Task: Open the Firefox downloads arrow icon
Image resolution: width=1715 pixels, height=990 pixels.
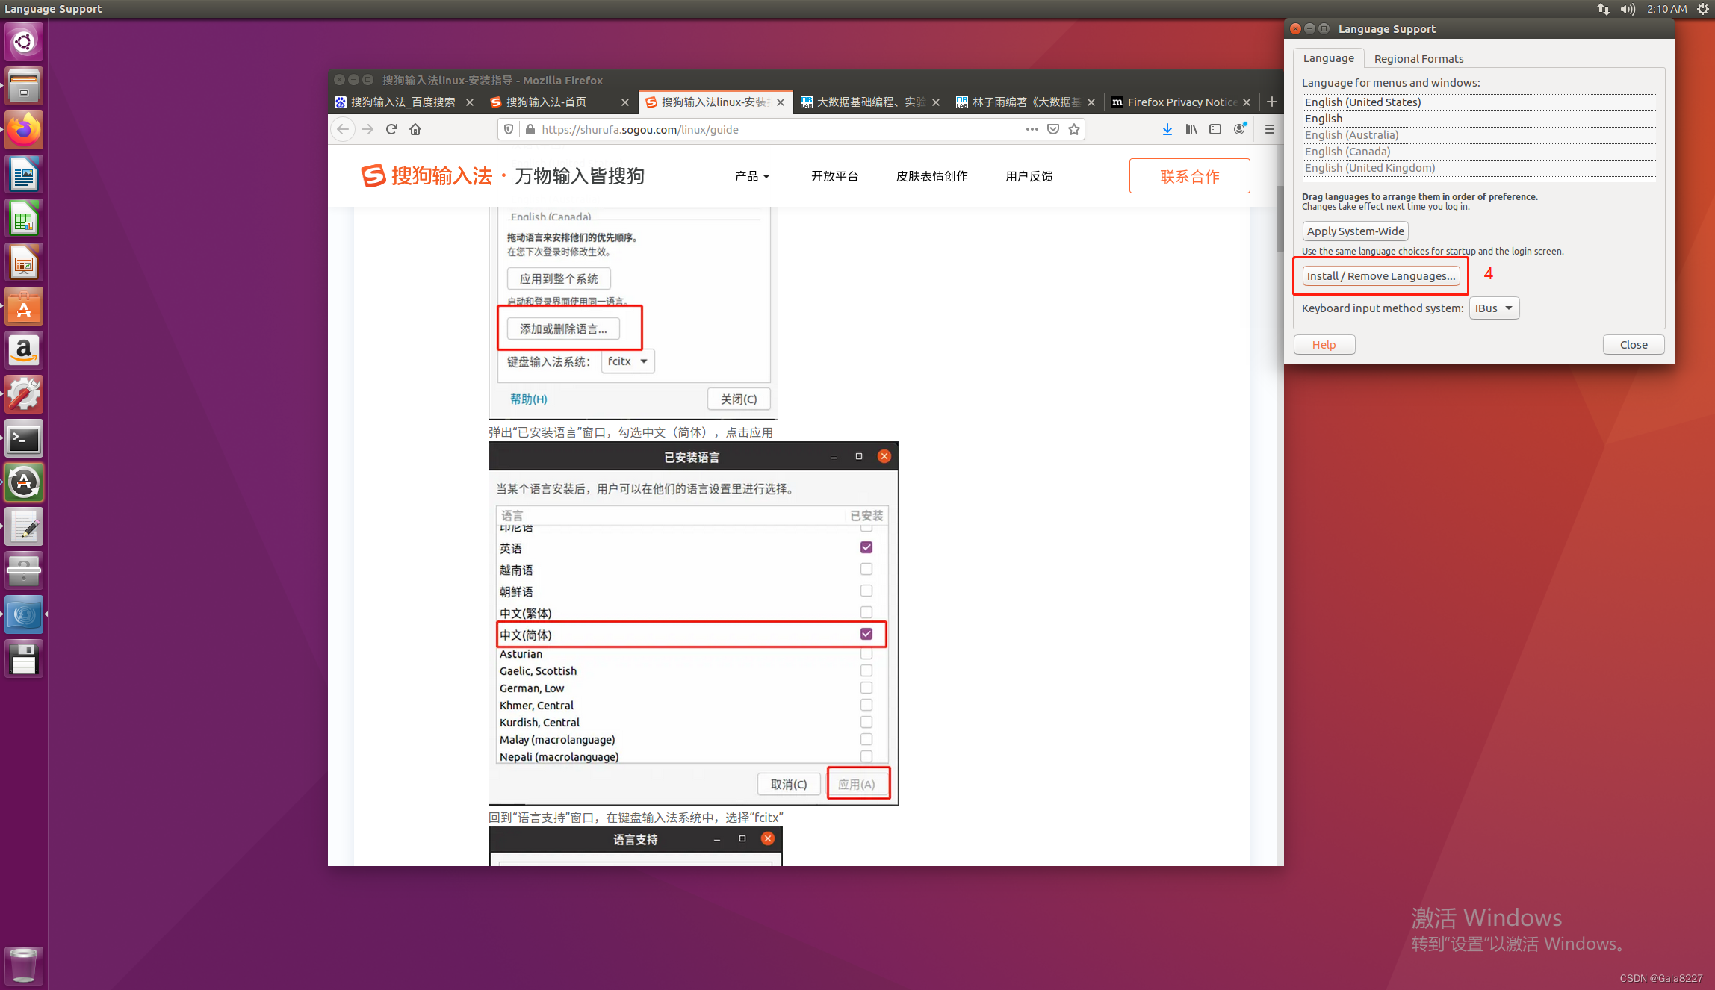Action: point(1167,129)
